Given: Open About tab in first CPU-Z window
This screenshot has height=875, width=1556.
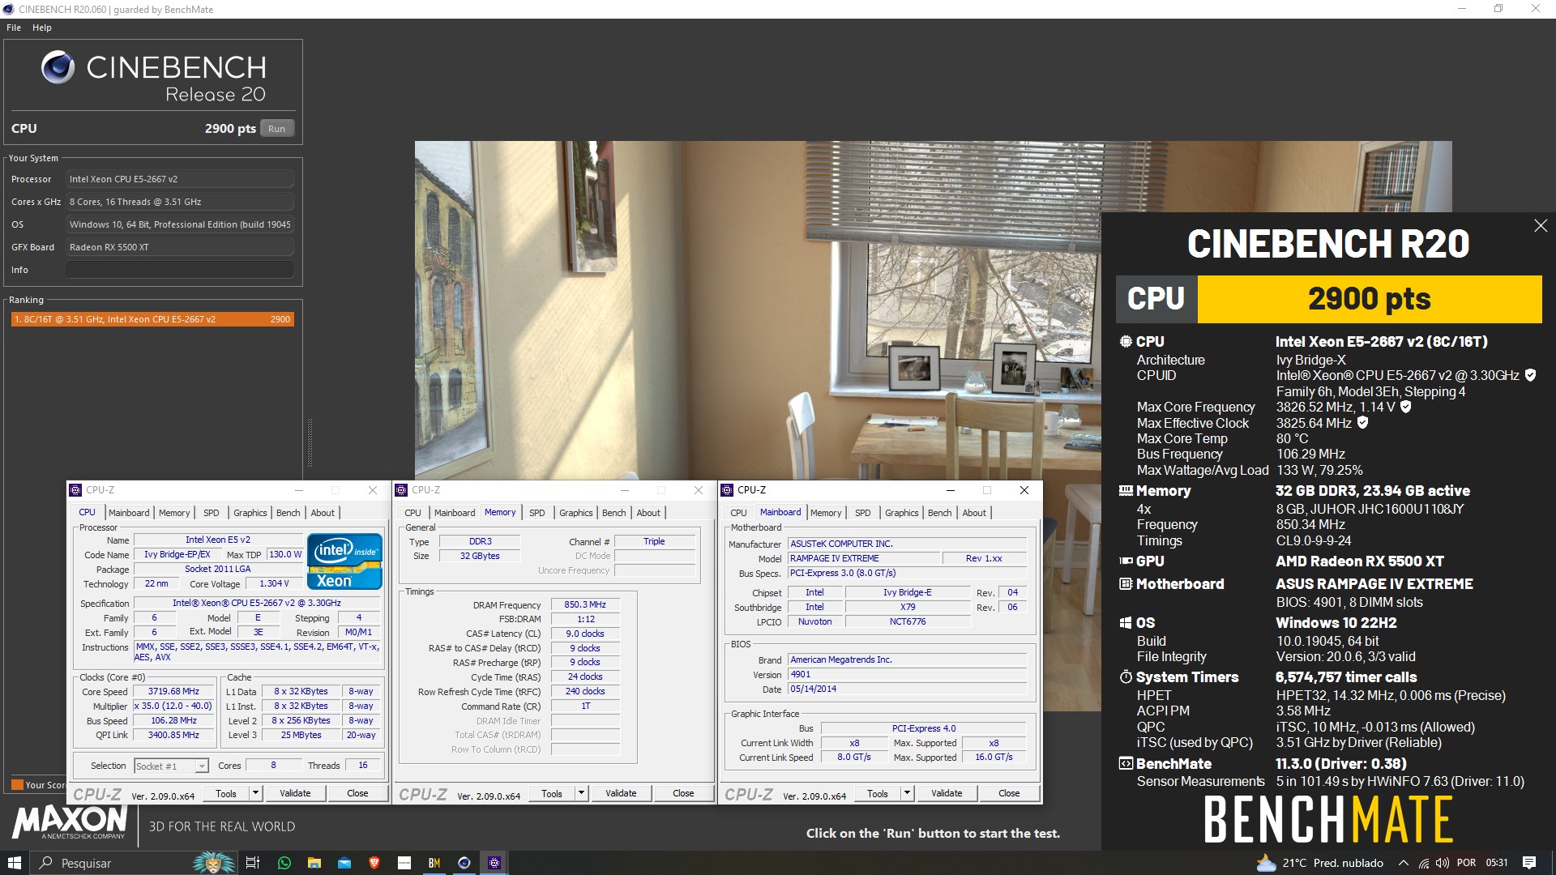Looking at the screenshot, I should click(323, 513).
